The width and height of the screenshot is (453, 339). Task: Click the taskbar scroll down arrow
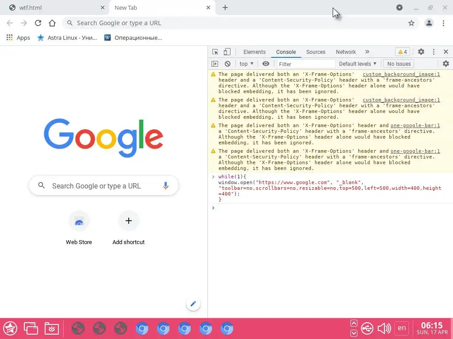353,333
